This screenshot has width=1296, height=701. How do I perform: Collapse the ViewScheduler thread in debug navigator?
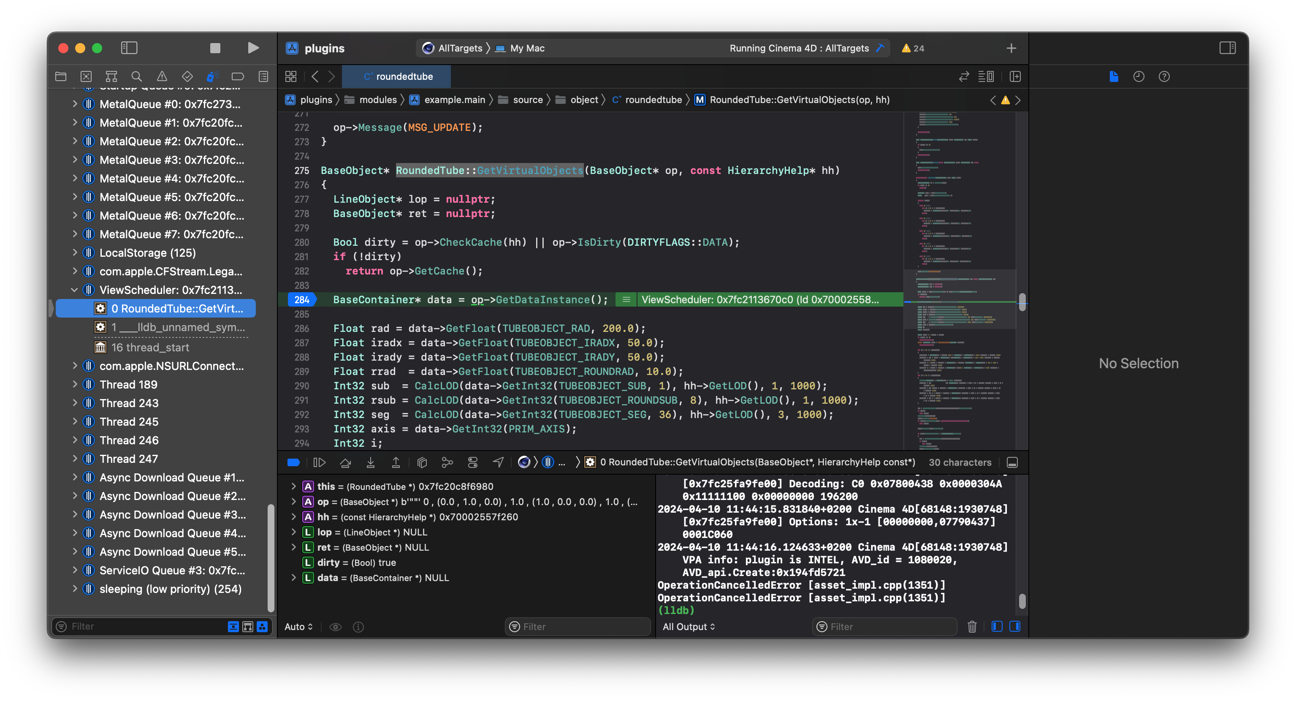74,290
